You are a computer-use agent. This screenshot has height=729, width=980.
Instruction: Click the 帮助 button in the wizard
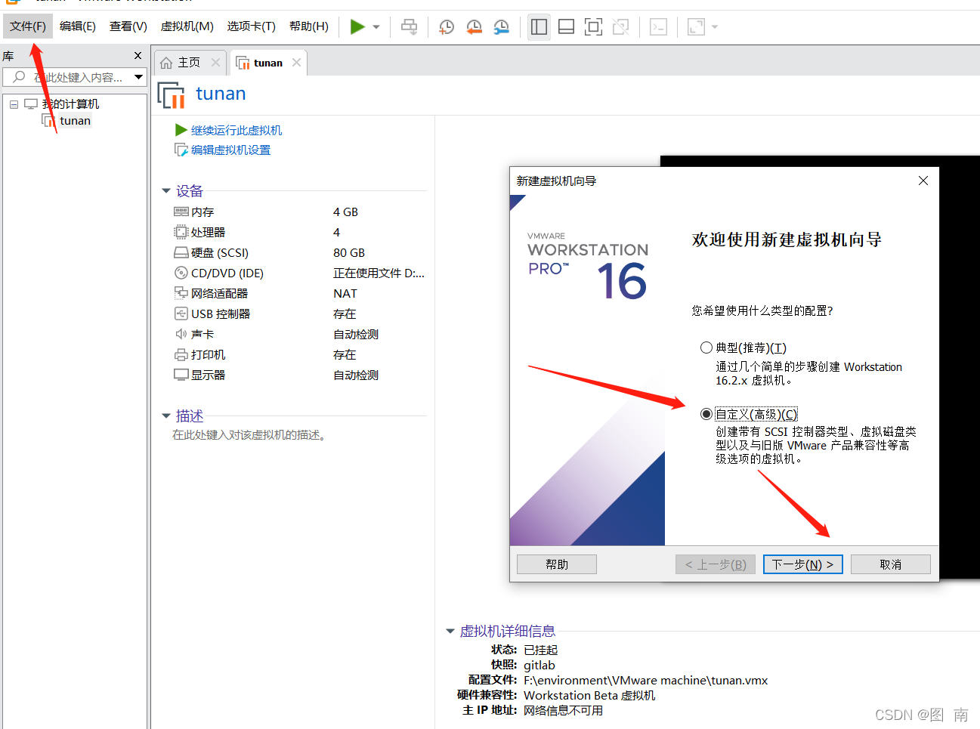[557, 564]
